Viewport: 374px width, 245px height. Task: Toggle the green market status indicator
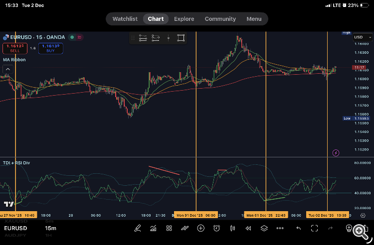(72, 37)
